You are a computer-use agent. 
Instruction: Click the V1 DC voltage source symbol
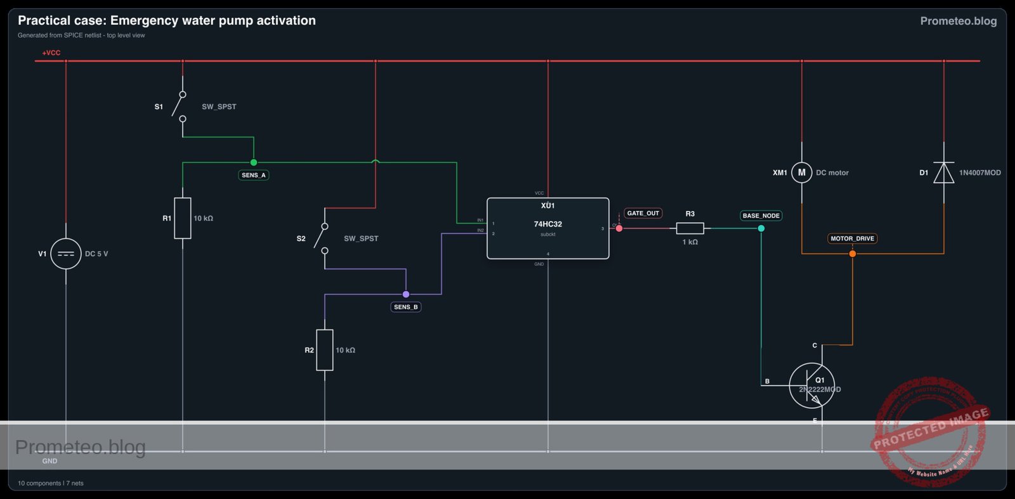(x=66, y=254)
